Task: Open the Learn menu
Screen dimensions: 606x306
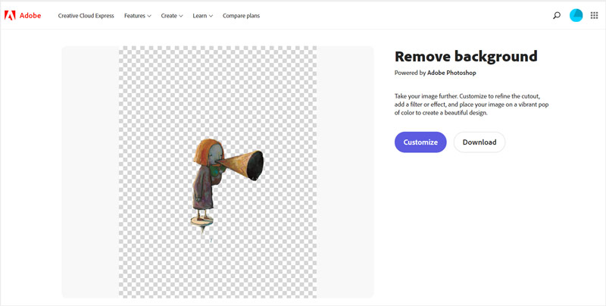Action: click(200, 15)
